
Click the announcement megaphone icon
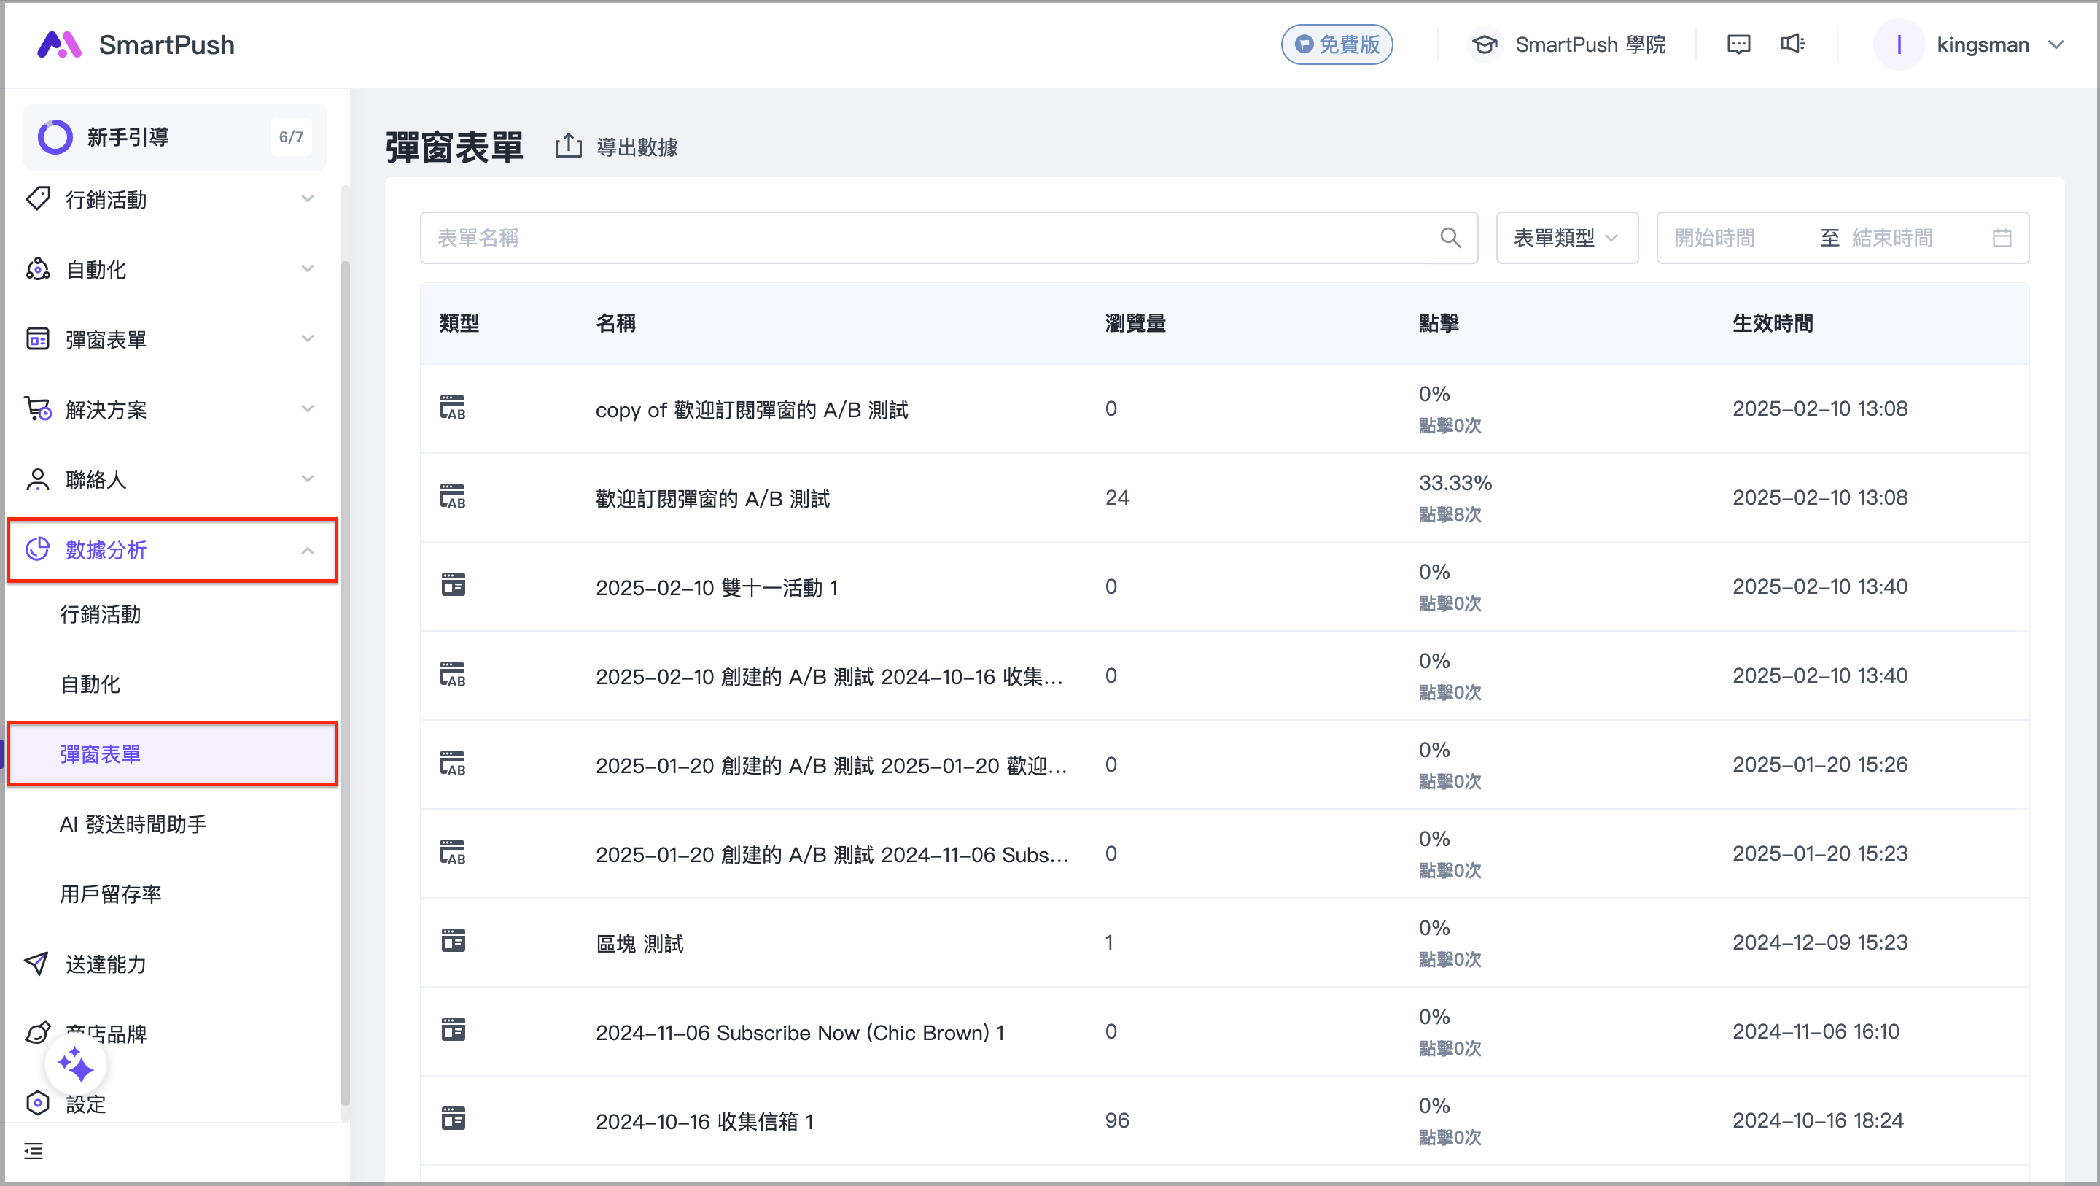click(1792, 44)
